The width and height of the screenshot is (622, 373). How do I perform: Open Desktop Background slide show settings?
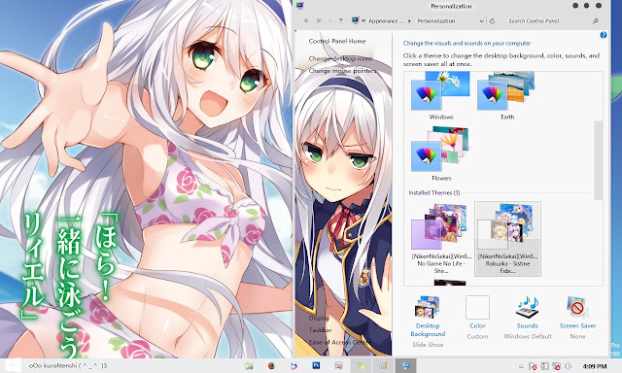click(428, 322)
